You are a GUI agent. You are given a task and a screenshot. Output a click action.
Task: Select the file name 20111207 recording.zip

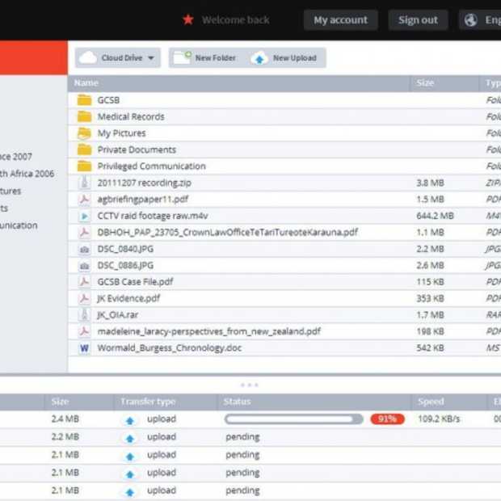[144, 183]
